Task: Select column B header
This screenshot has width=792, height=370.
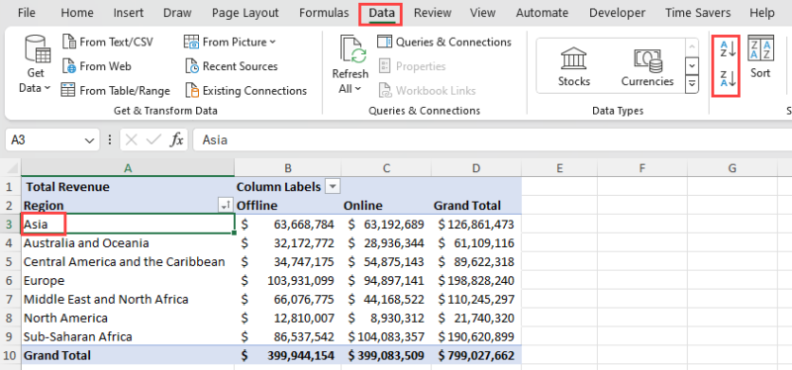Action: click(x=288, y=168)
